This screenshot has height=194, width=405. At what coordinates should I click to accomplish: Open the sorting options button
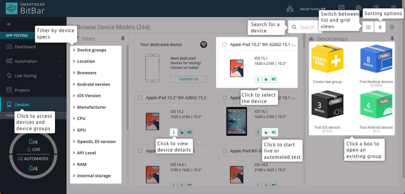(380, 27)
